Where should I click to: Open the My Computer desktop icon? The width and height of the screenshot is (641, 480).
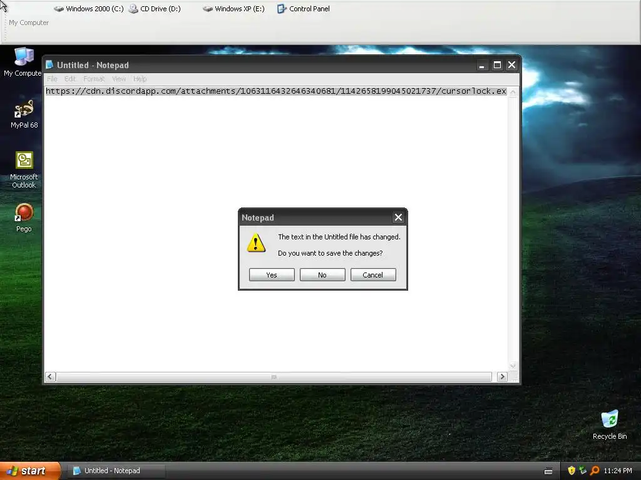tap(23, 61)
